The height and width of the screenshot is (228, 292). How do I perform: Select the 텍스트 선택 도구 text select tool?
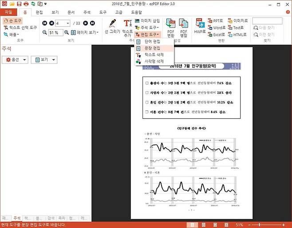pos(20,28)
